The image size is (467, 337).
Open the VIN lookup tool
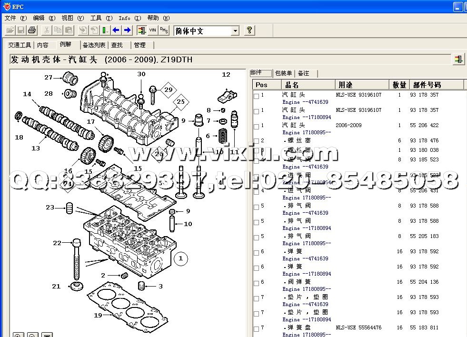point(152,30)
